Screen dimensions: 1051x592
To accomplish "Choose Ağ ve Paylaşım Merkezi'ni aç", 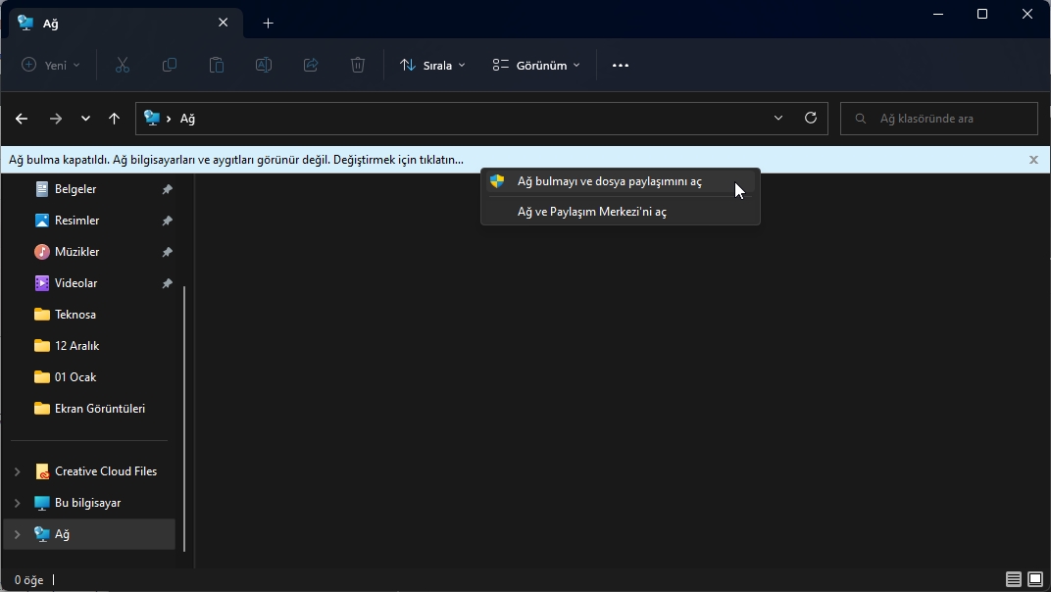I will point(591,212).
